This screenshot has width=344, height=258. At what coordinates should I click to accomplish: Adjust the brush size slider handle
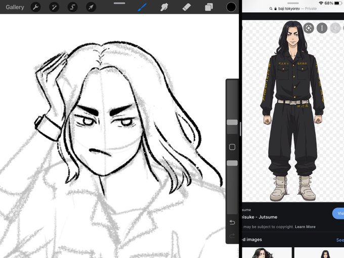click(x=232, y=122)
